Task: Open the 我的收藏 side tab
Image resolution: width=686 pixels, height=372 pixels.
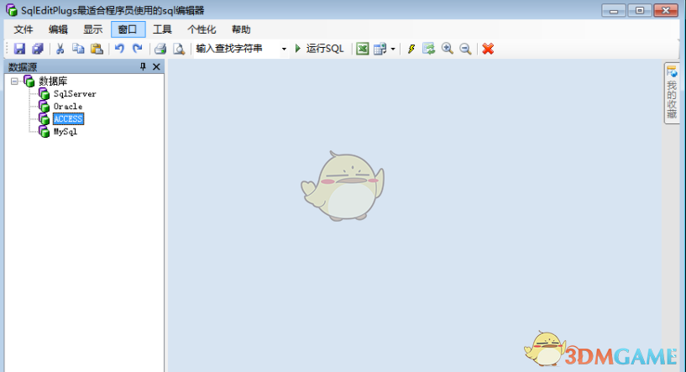Action: point(672,95)
